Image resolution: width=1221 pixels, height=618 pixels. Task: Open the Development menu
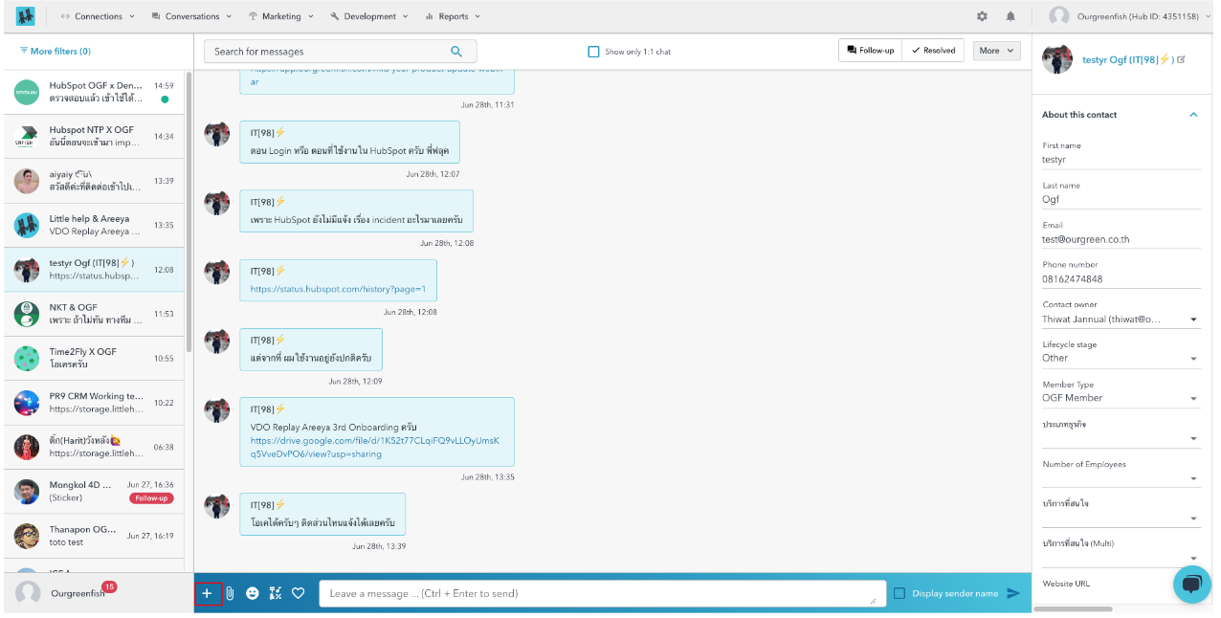click(x=369, y=16)
